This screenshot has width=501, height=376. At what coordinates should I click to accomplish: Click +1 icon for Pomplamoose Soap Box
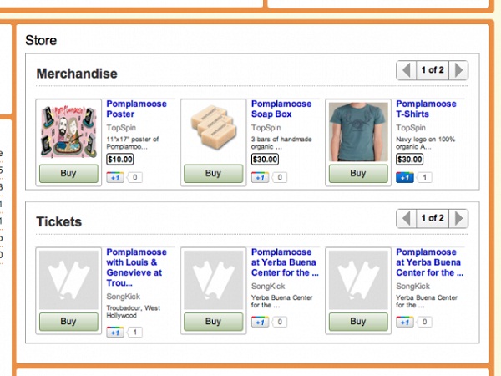pyautogui.click(x=260, y=177)
